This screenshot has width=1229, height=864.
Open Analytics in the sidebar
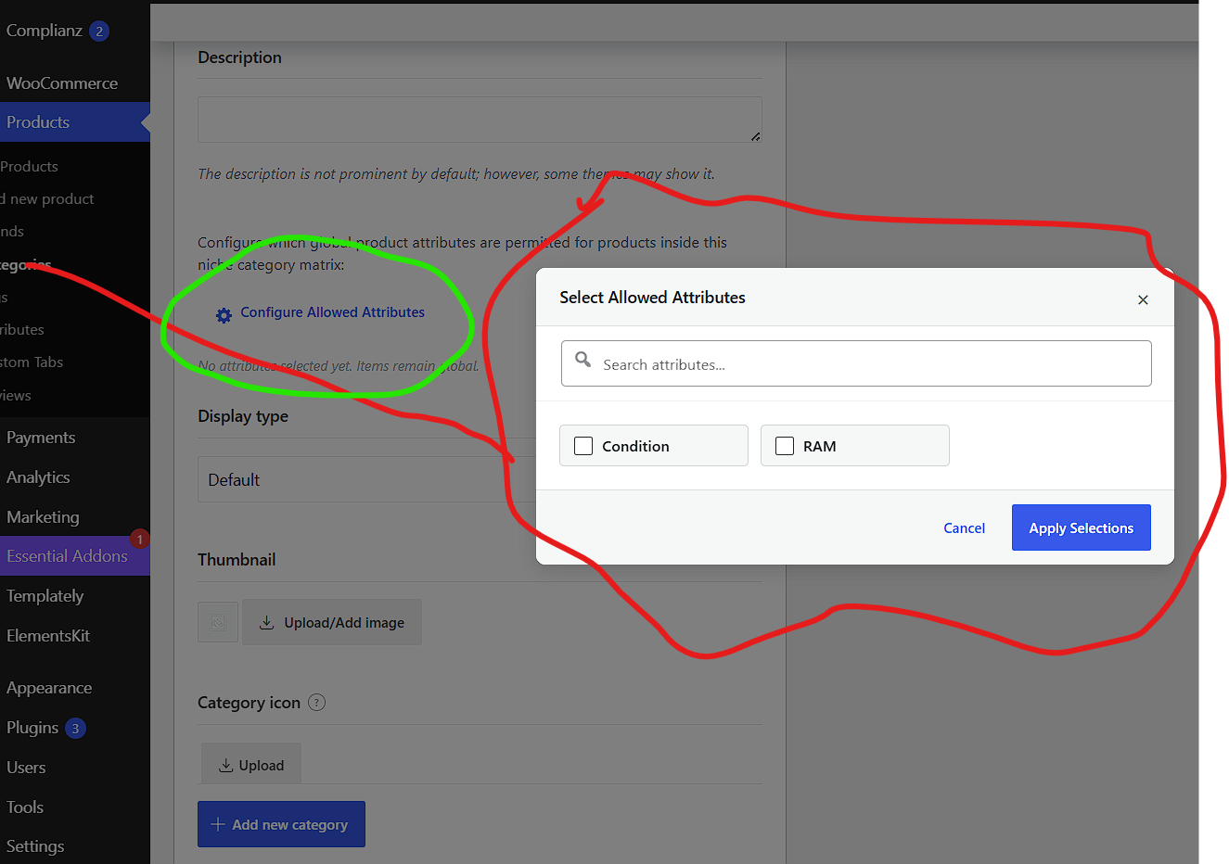[x=38, y=477]
